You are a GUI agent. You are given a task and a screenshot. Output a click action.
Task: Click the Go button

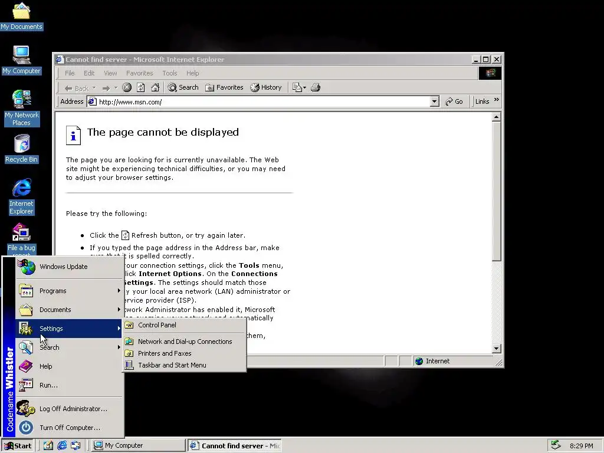[x=454, y=101]
